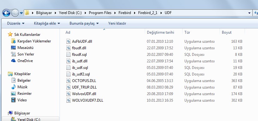The image size is (258, 121).
Task: Click the blue Back navigation arrow
Action: point(6,13)
